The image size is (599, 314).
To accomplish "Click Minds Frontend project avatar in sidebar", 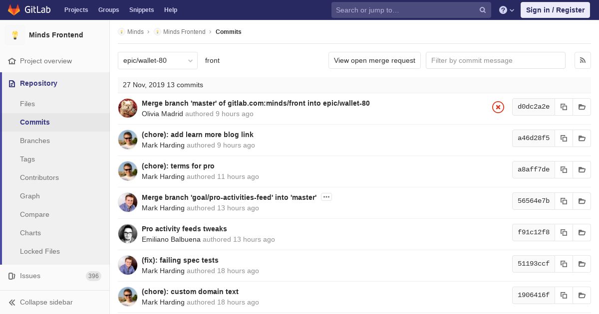I will tap(15, 35).
